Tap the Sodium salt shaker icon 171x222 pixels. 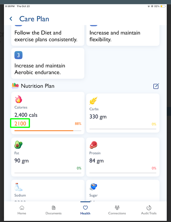click(x=19, y=187)
